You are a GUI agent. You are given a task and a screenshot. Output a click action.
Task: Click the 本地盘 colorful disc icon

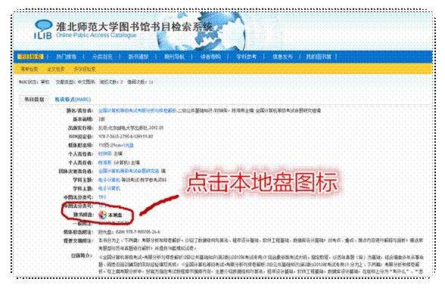[102, 215]
